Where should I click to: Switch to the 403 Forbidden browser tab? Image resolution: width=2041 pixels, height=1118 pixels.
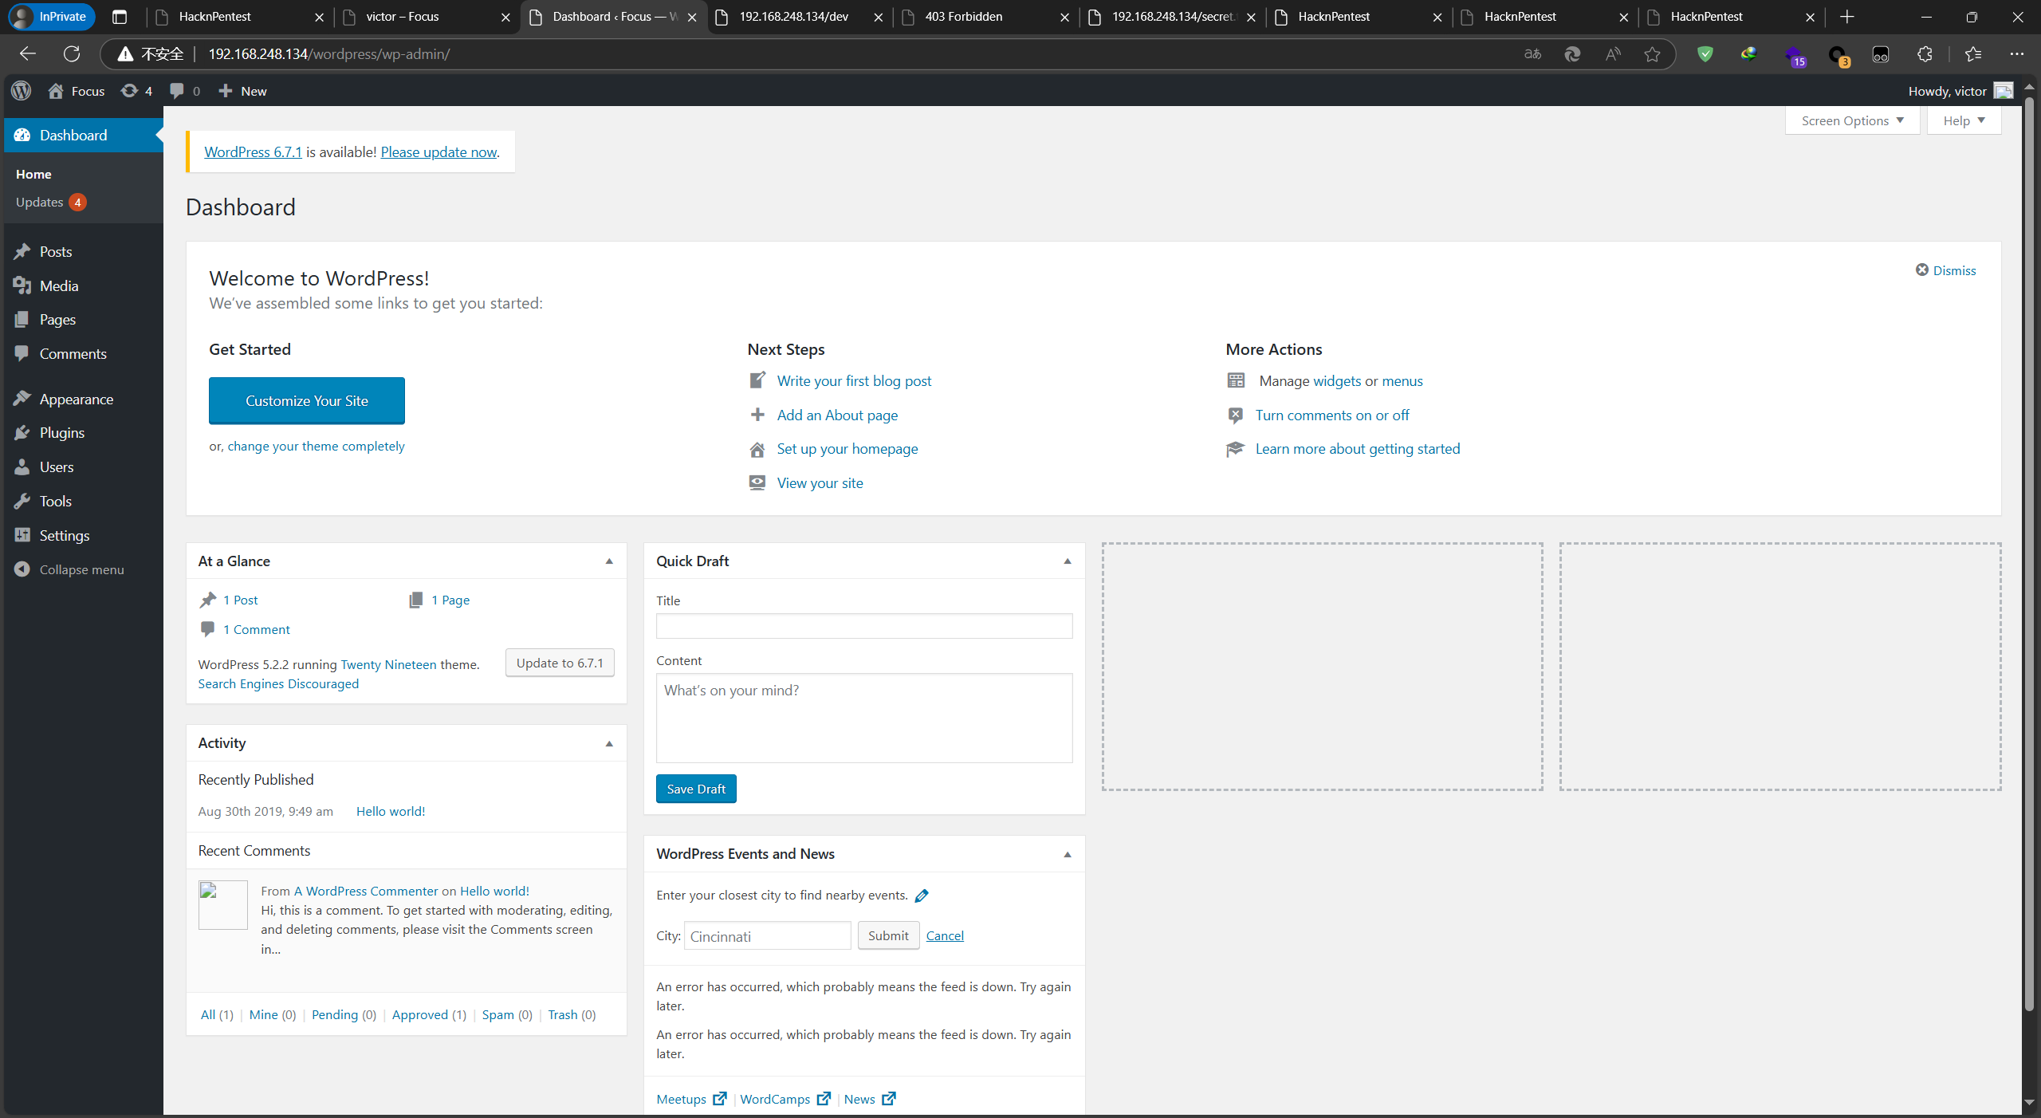pyautogui.click(x=964, y=17)
